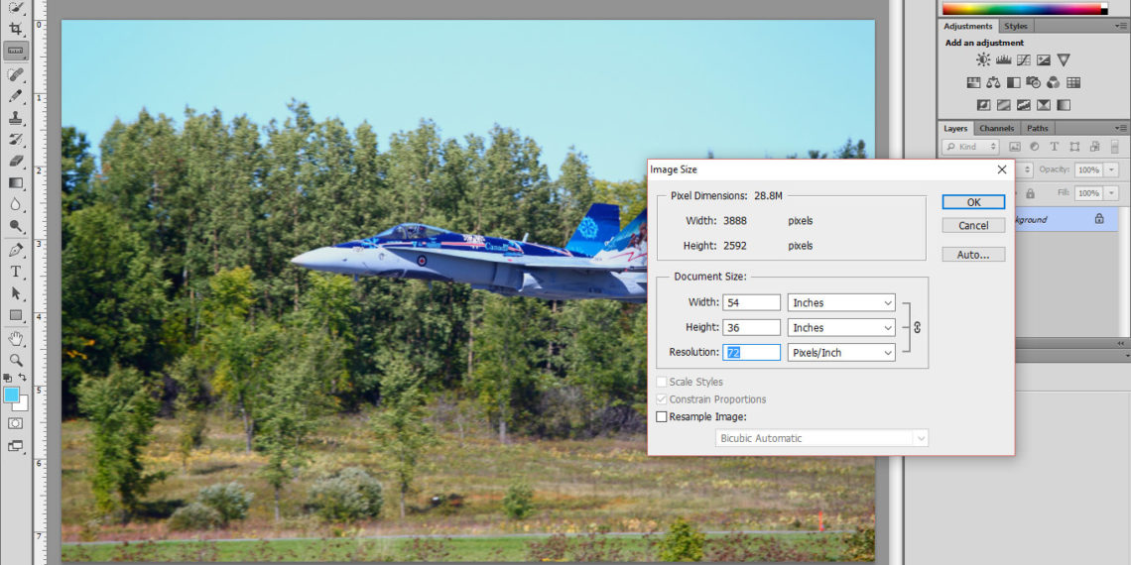Toggle the chain link for proportions
Screen dimensions: 1131x565
tap(917, 327)
